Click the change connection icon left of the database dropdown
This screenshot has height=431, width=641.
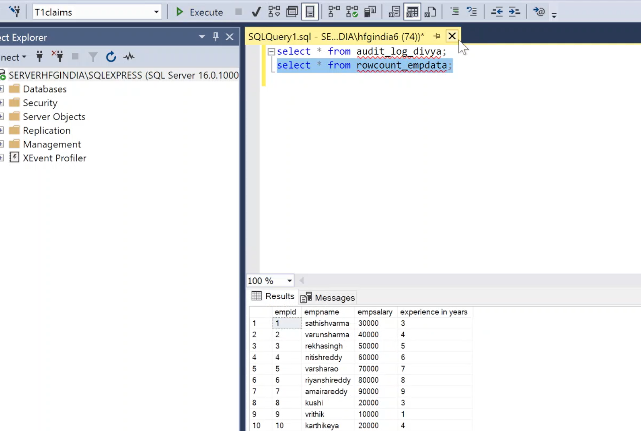coord(15,12)
